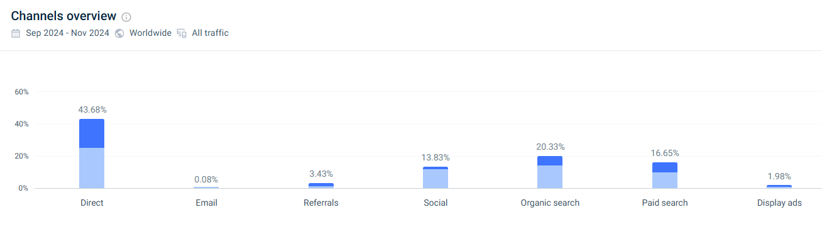Click the Referrals channel bar

point(321,186)
